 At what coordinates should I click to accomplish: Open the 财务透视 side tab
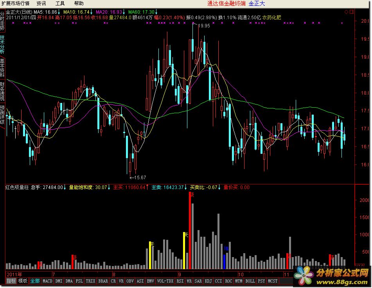coord(2,92)
